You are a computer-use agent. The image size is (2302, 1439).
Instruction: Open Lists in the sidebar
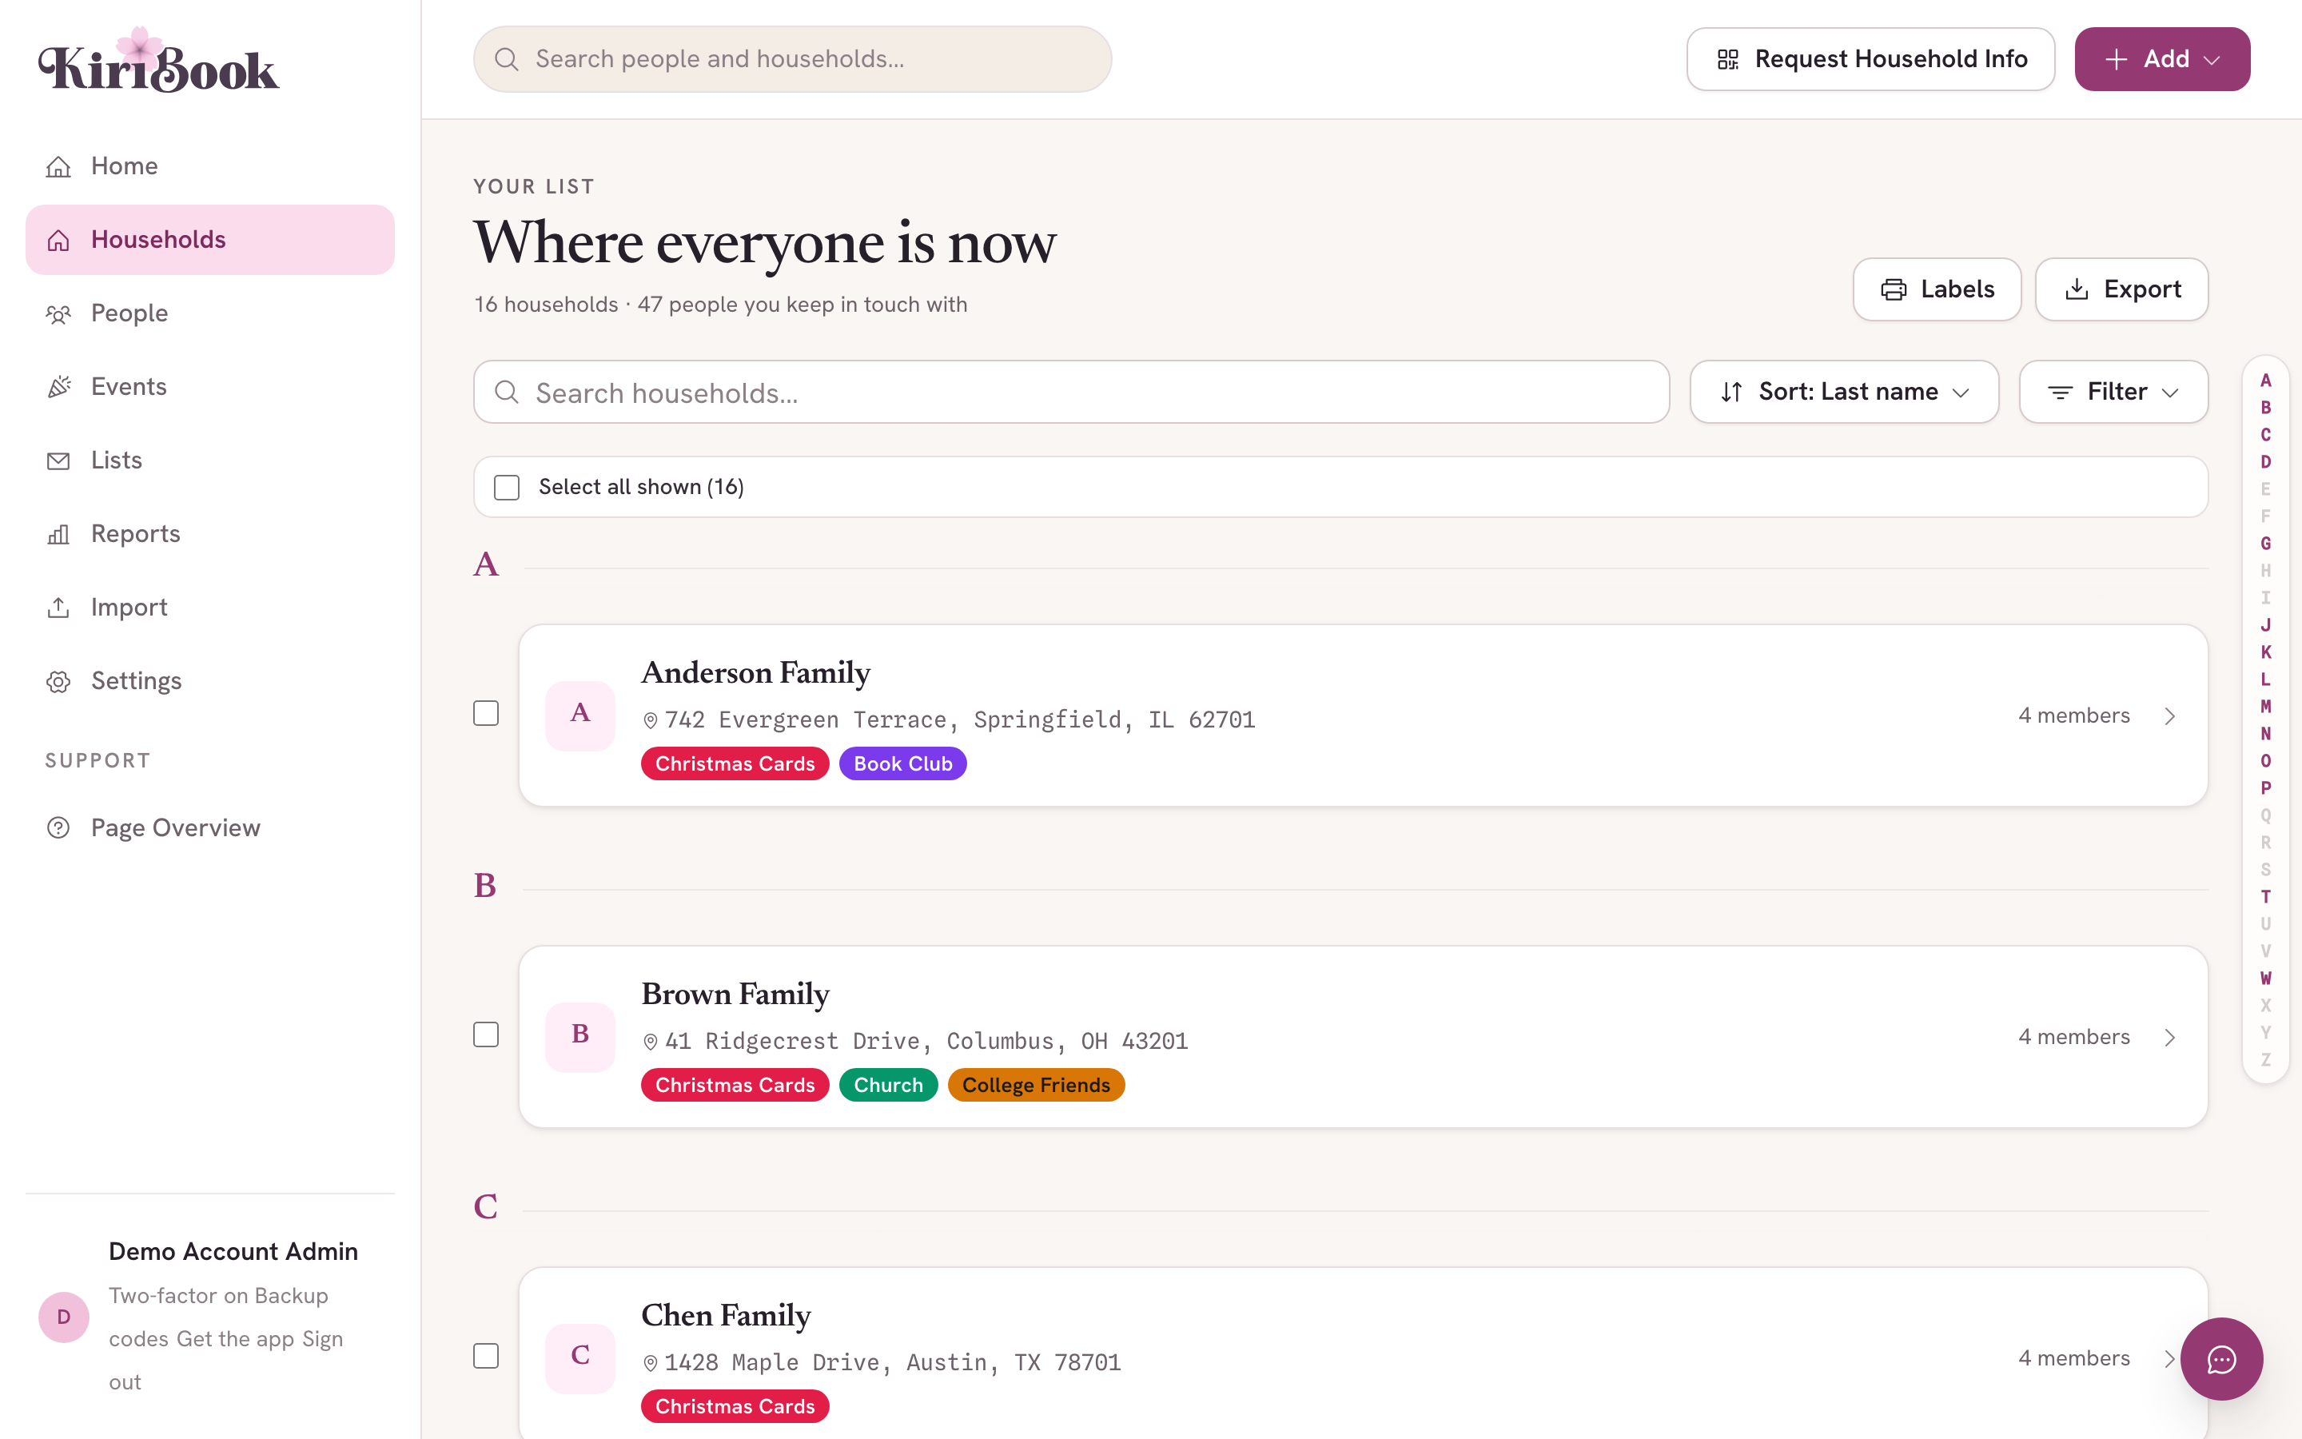tap(210, 460)
